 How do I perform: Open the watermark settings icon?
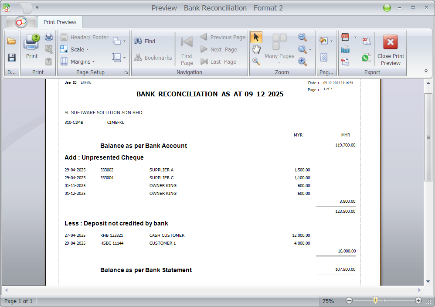point(323,57)
